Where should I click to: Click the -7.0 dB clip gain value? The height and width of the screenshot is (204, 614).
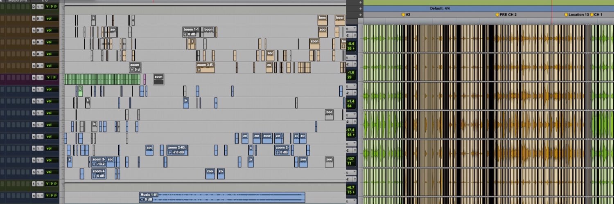pyautogui.click(x=179, y=152)
